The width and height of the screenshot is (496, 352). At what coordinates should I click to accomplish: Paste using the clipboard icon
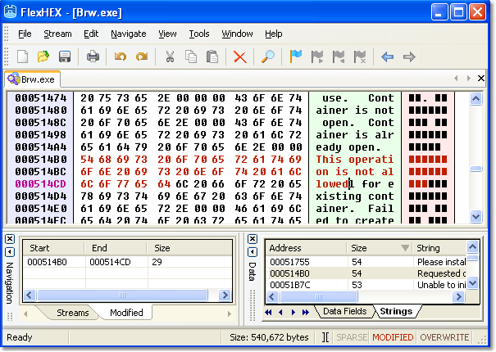pos(212,56)
